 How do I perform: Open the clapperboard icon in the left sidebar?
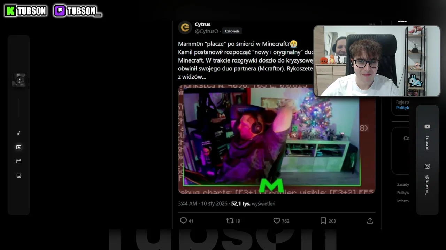tap(19, 161)
